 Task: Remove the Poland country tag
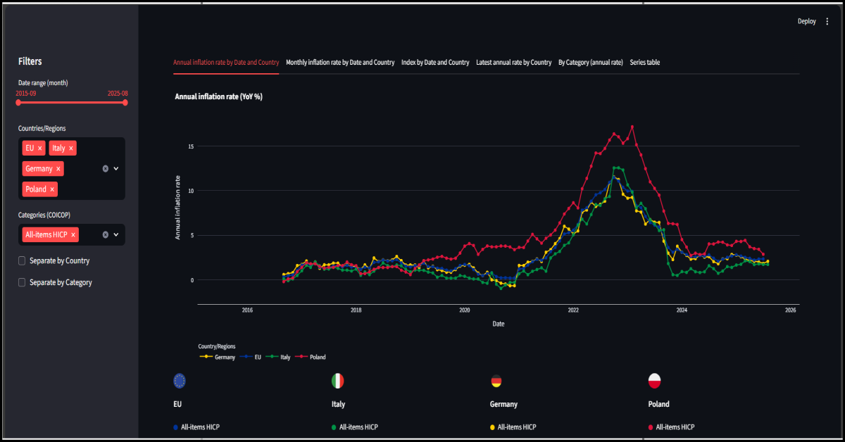(x=52, y=189)
